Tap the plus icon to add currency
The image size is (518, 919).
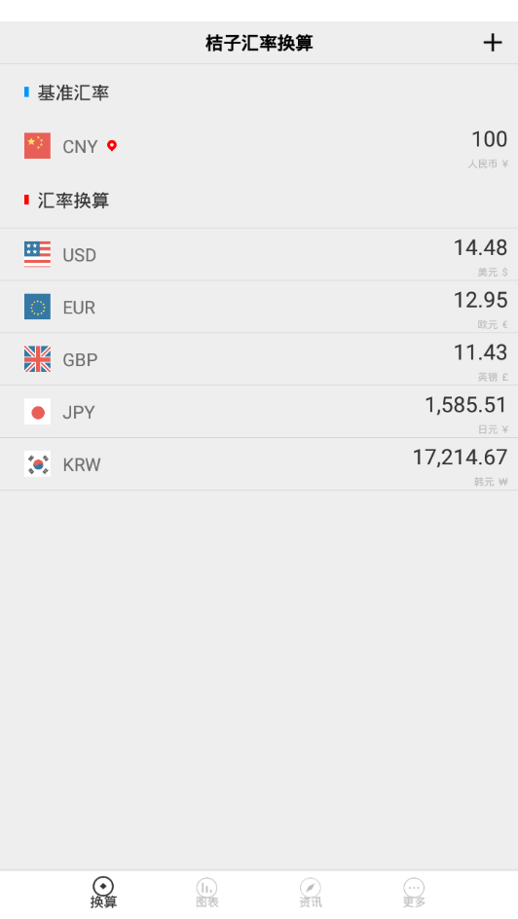[x=493, y=42]
